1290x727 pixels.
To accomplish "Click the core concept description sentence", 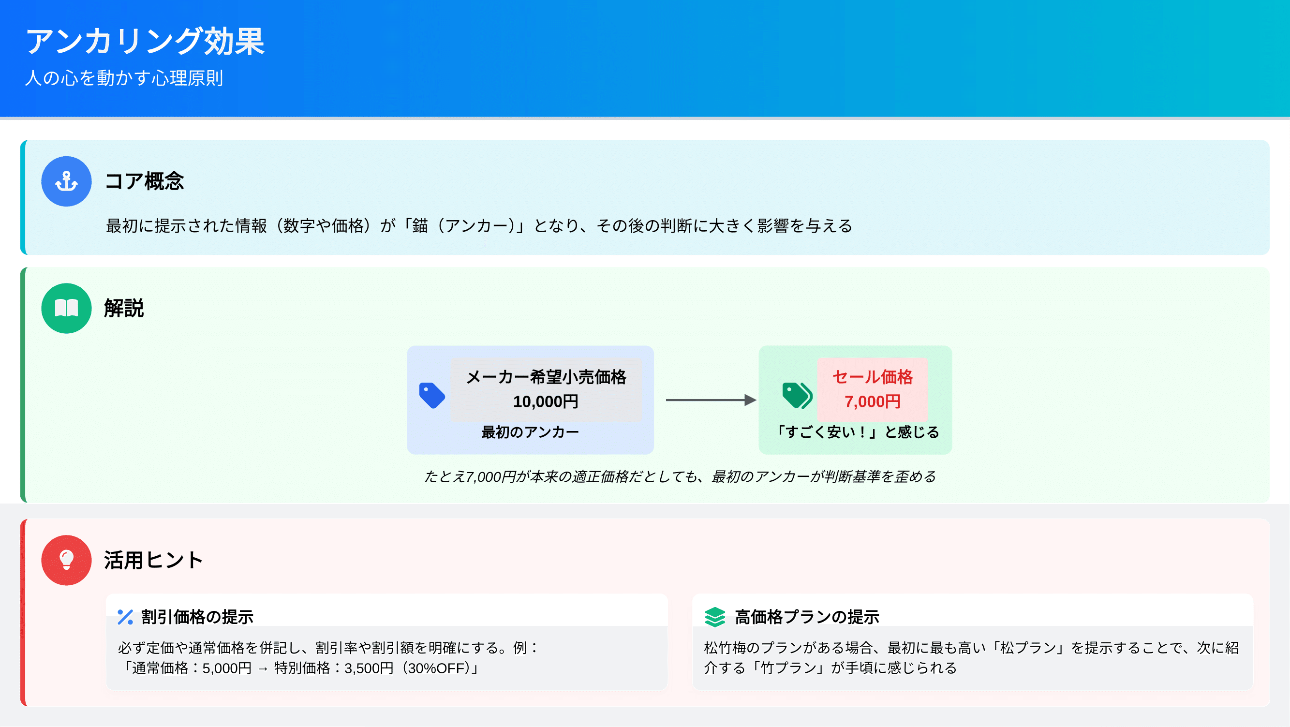I will [x=479, y=226].
